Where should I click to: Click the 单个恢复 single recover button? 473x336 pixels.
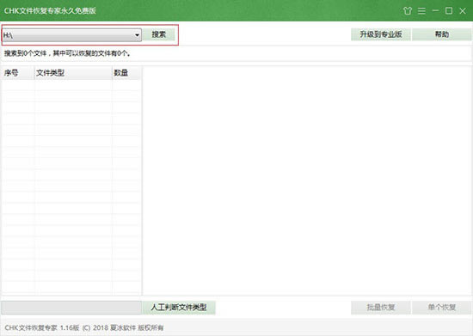click(x=442, y=308)
